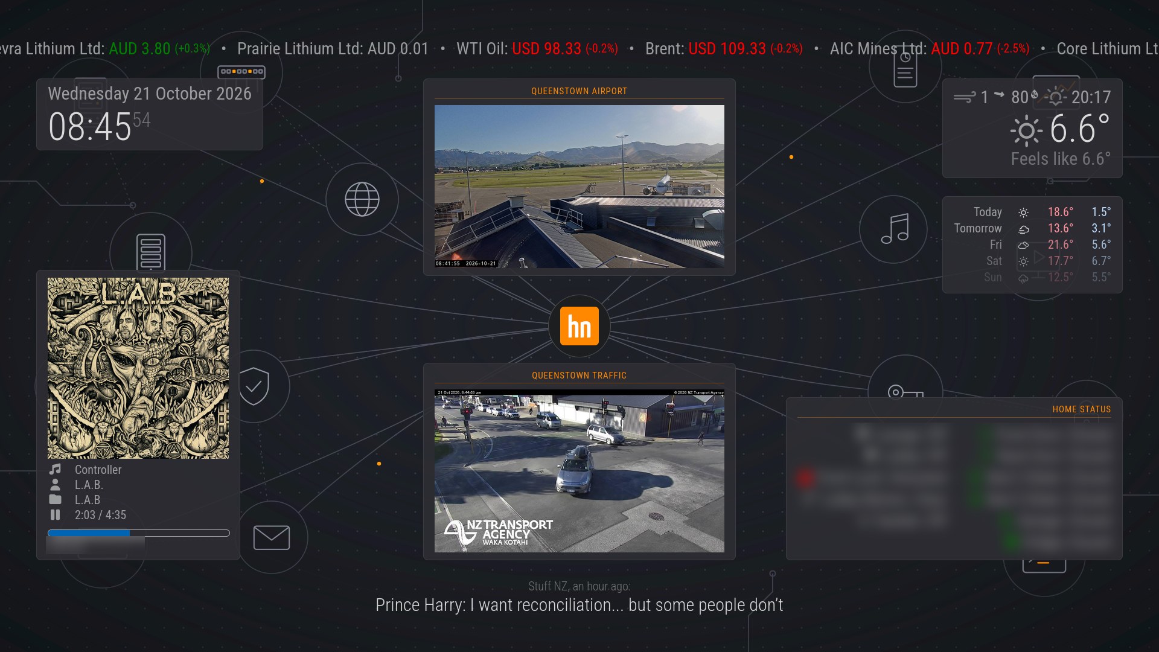Click the HOME STATUS heading
The width and height of the screenshot is (1159, 652).
(1082, 409)
